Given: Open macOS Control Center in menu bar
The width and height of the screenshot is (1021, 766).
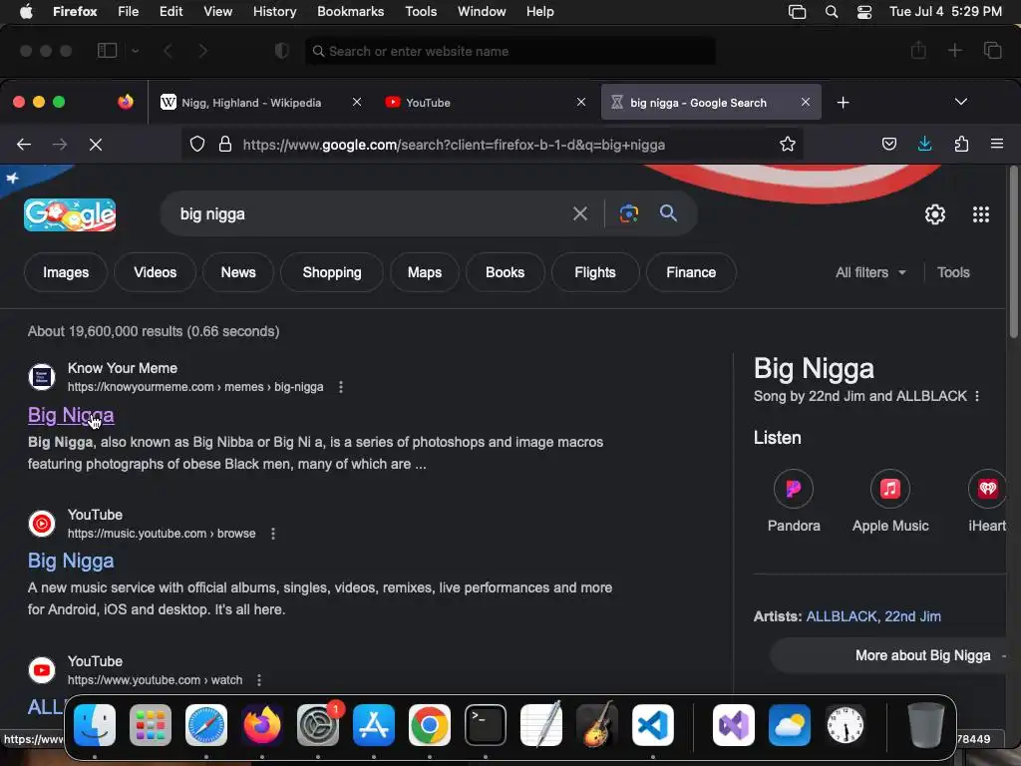Looking at the screenshot, I should tap(864, 12).
